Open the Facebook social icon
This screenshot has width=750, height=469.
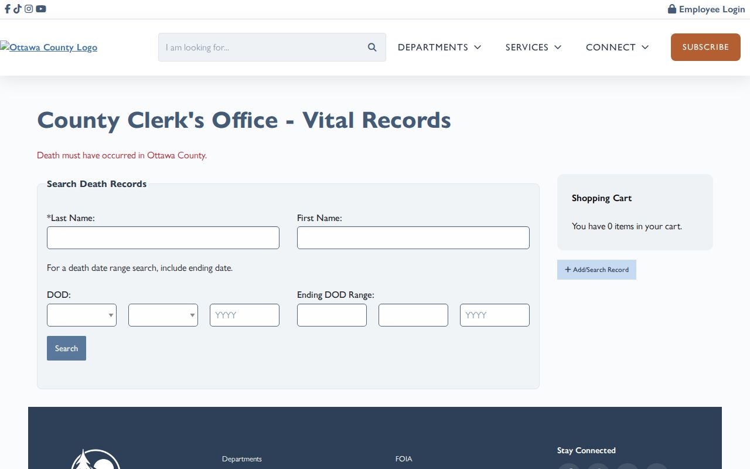pos(8,9)
